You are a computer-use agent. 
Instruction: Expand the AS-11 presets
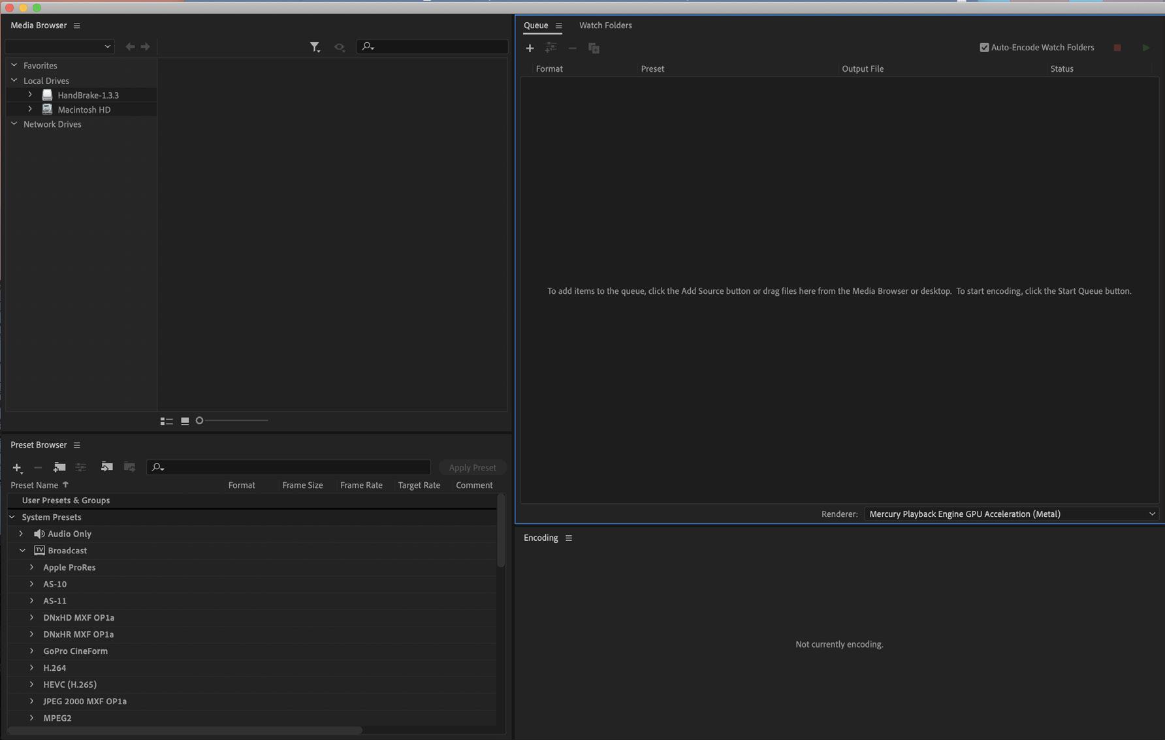tap(31, 600)
